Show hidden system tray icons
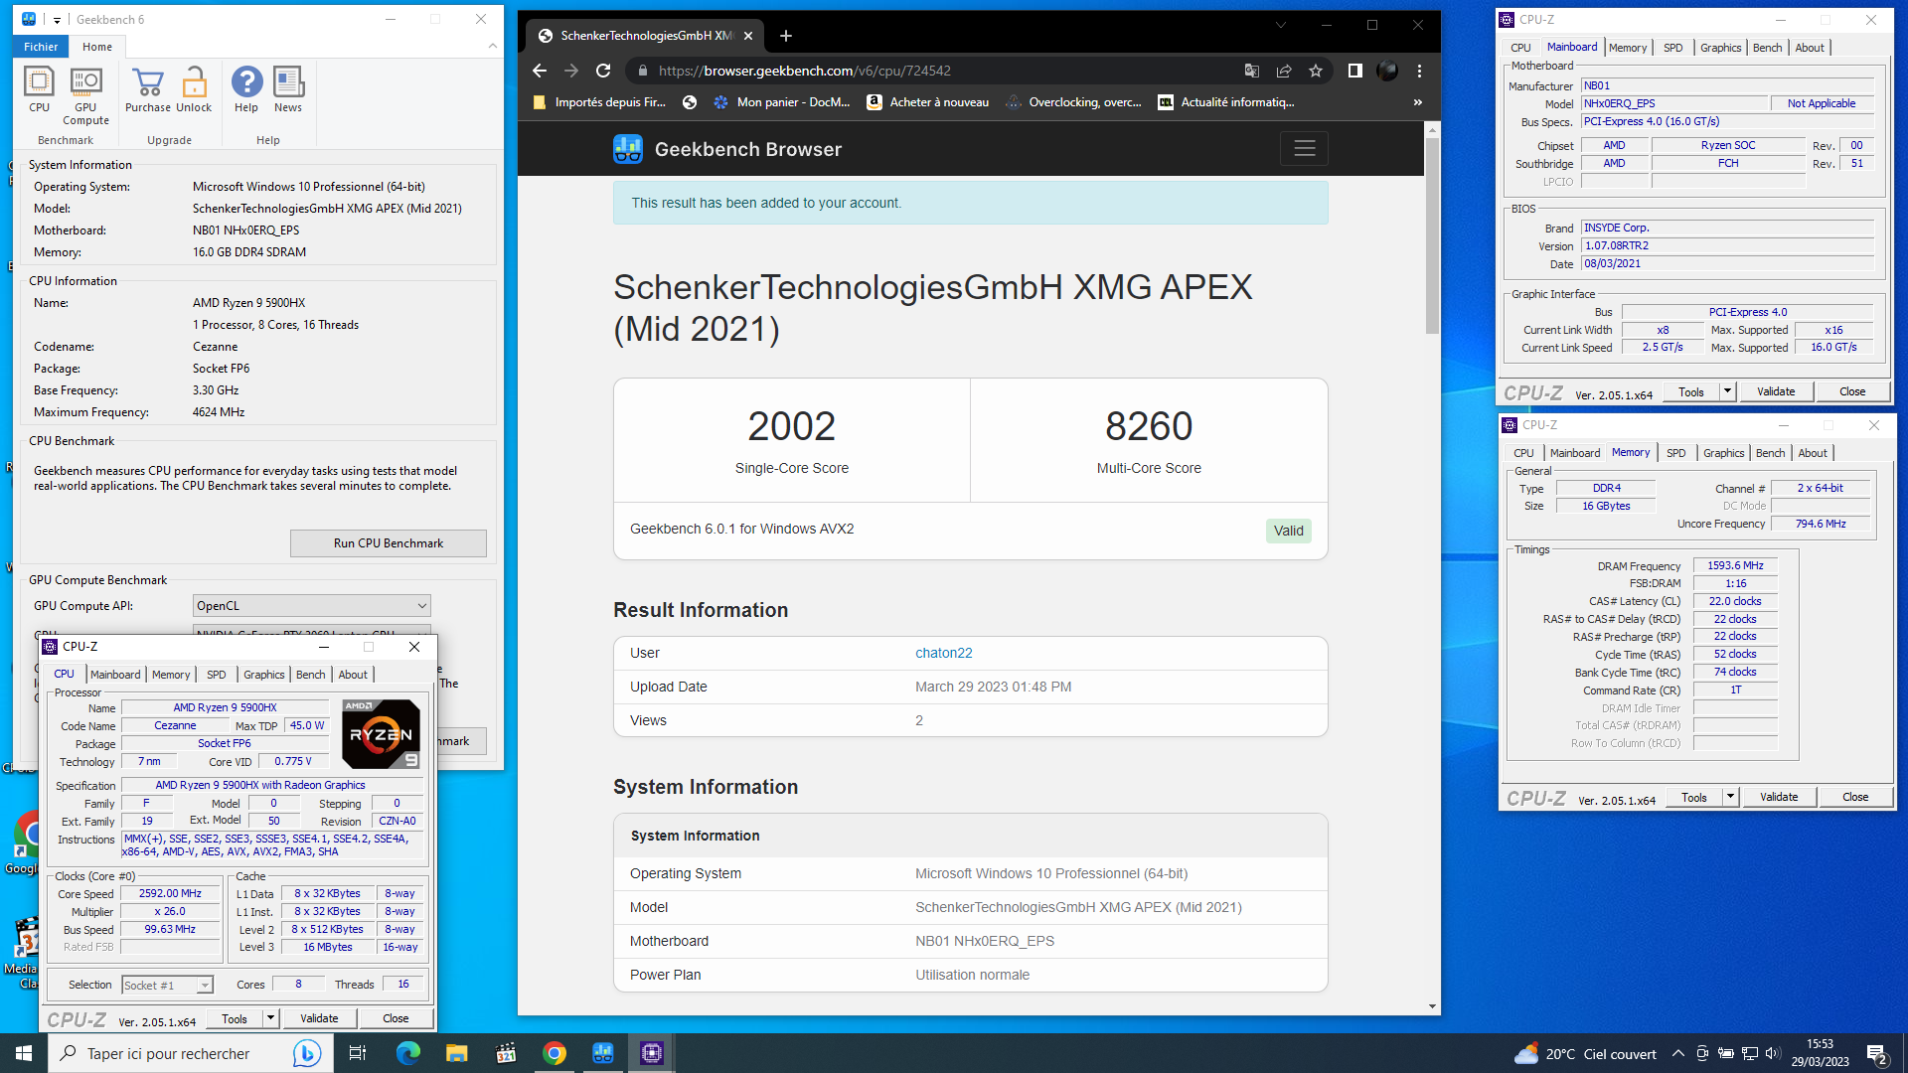The image size is (1908, 1073). click(1678, 1054)
